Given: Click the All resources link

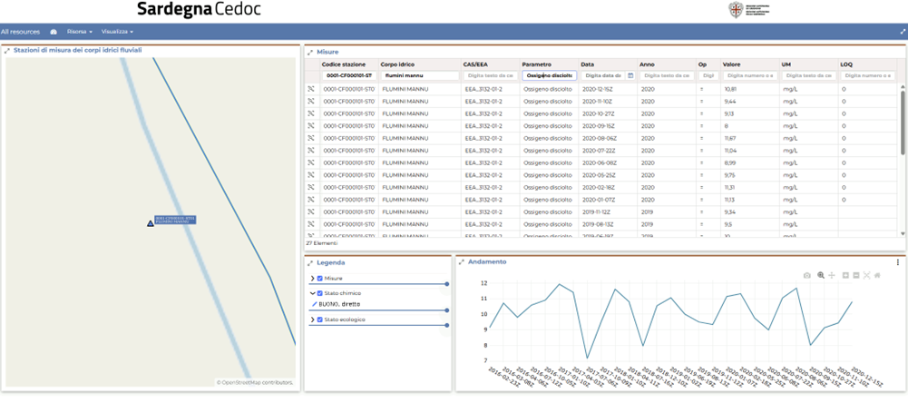Looking at the screenshot, I should coord(20,32).
